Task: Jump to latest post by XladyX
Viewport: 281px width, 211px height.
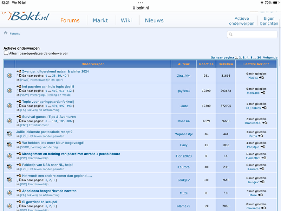Action: (x=262, y=78)
